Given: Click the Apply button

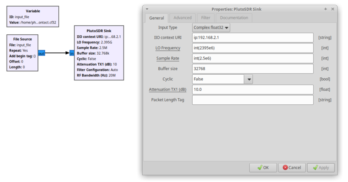Looking at the screenshot, I should click(321, 167).
